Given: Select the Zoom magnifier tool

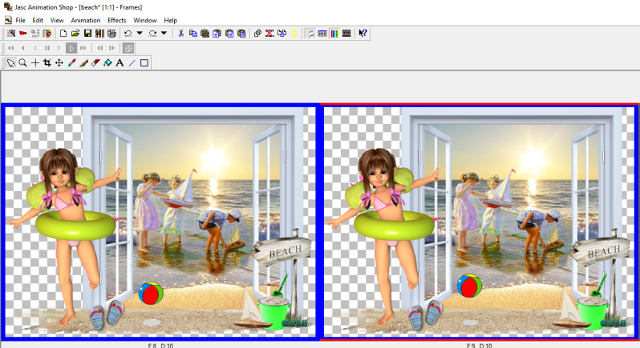Looking at the screenshot, I should click(23, 62).
